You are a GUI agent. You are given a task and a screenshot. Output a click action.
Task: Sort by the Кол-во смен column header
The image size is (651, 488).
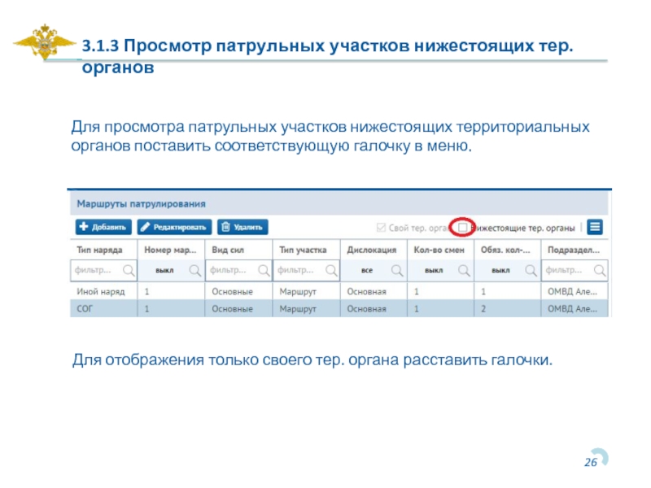click(439, 250)
